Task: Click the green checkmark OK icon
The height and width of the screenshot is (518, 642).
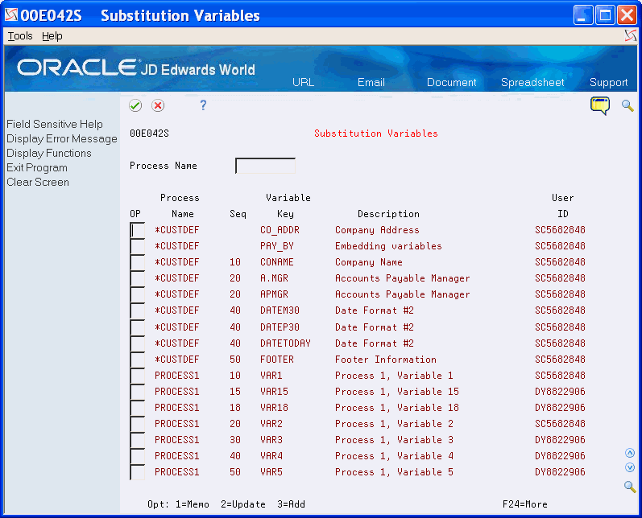Action: [135, 105]
